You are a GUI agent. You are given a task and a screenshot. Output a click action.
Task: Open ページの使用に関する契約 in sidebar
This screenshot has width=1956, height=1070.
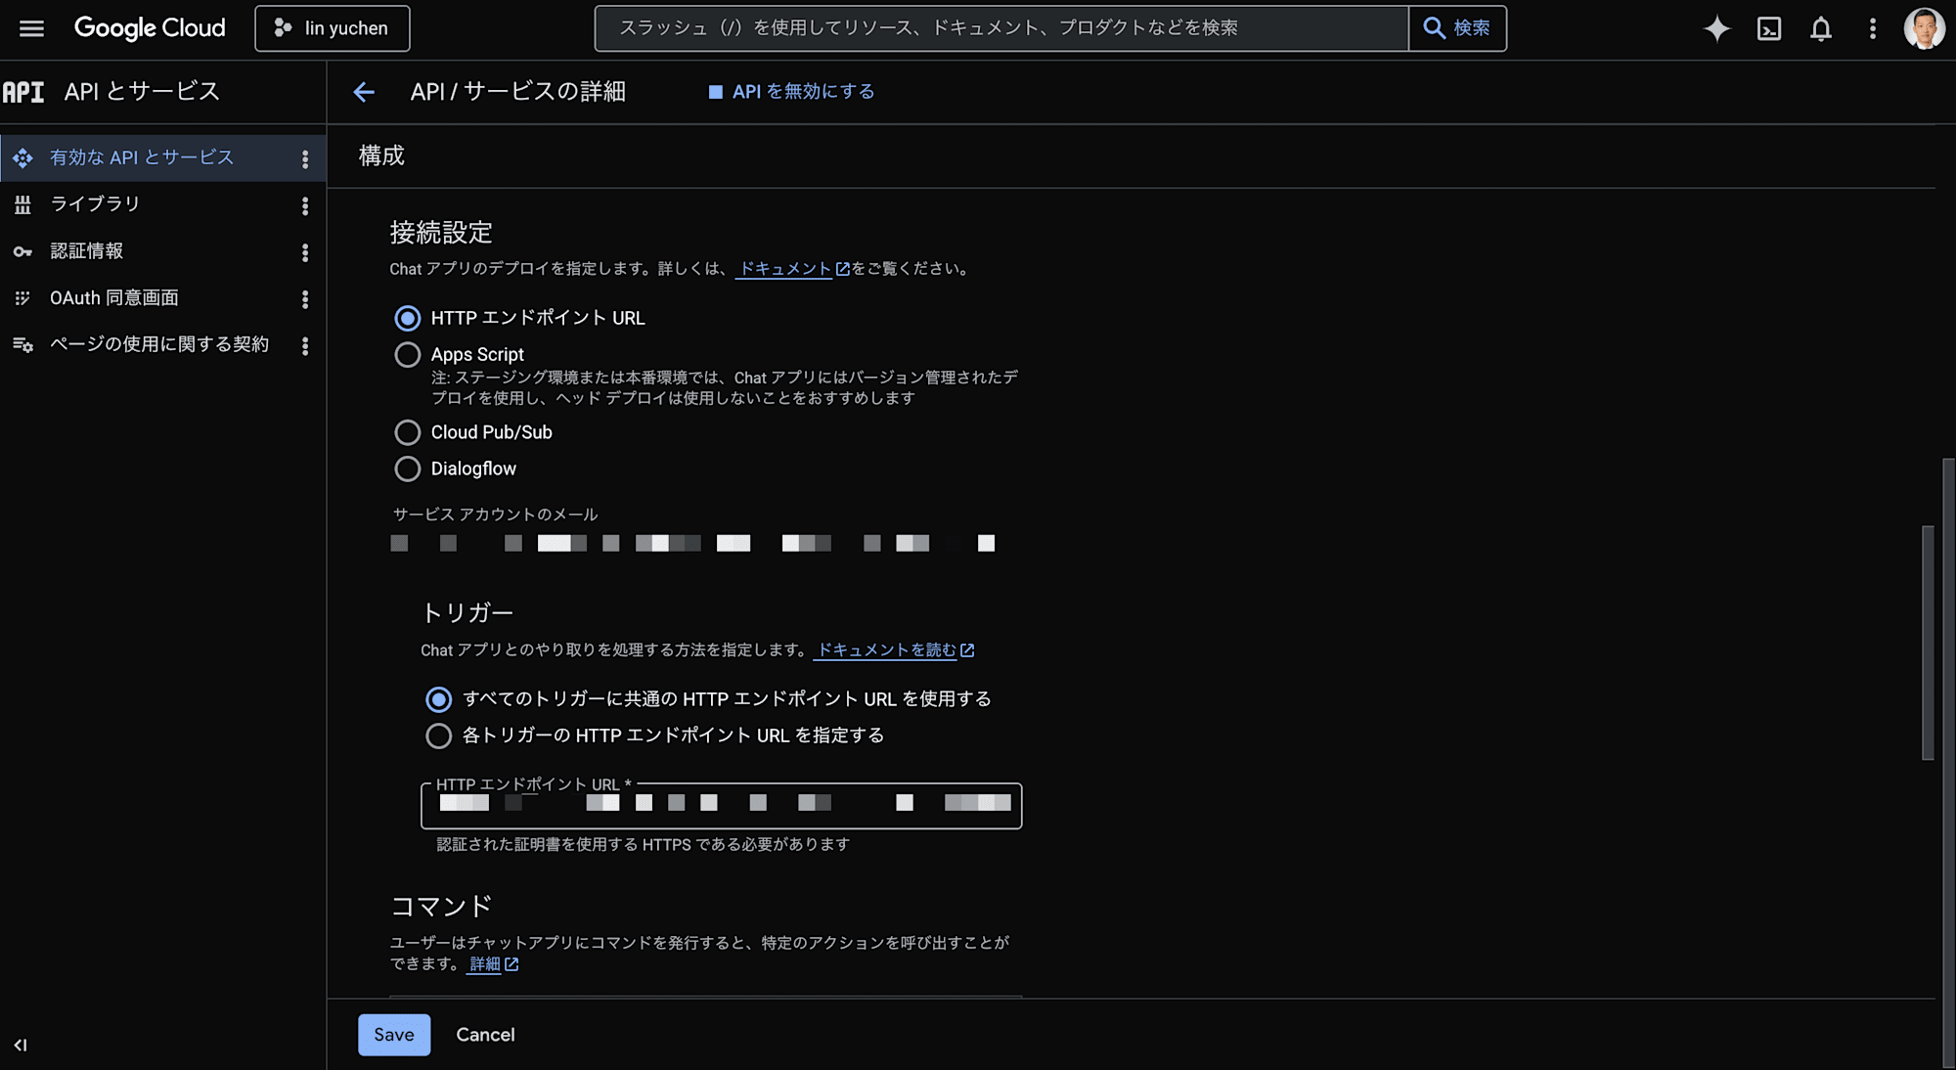(x=159, y=344)
